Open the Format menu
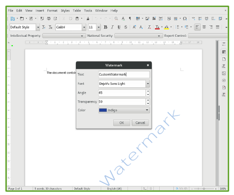The image size is (234, 195). point(52,11)
